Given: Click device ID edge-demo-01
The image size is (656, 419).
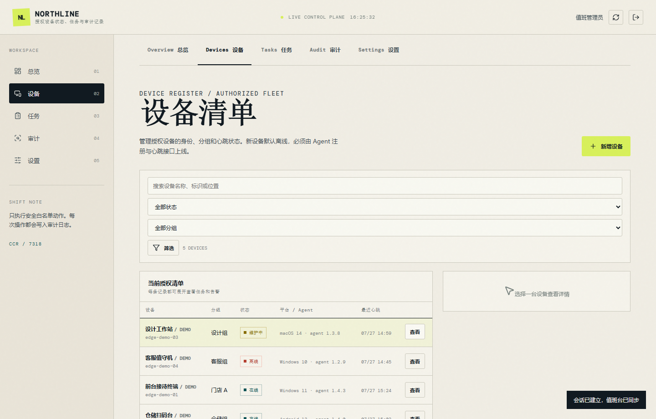Looking at the screenshot, I should [x=162, y=395].
